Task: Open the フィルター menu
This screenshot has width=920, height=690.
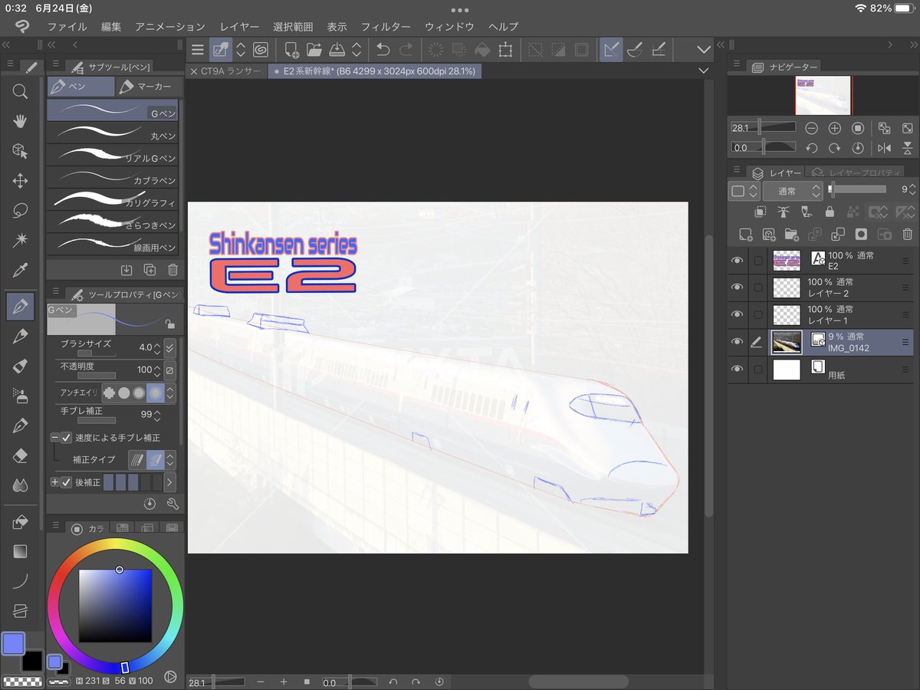Action: [386, 26]
